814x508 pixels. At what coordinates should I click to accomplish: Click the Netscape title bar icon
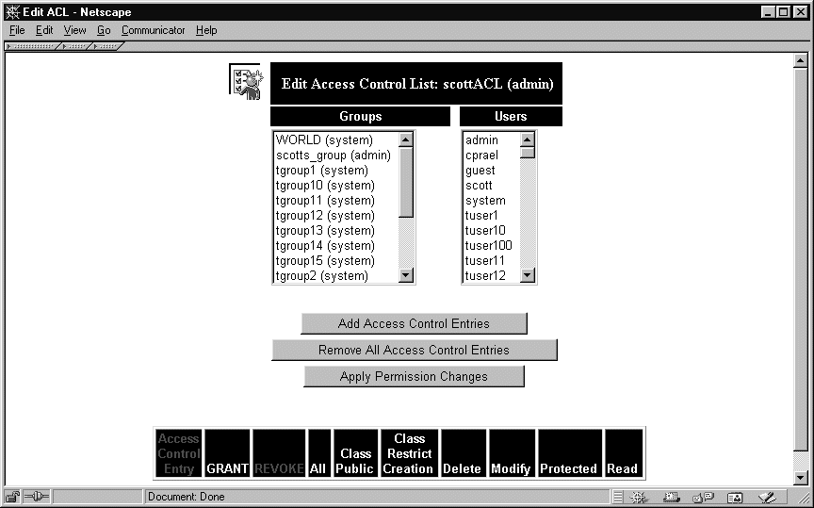pyautogui.click(x=12, y=11)
